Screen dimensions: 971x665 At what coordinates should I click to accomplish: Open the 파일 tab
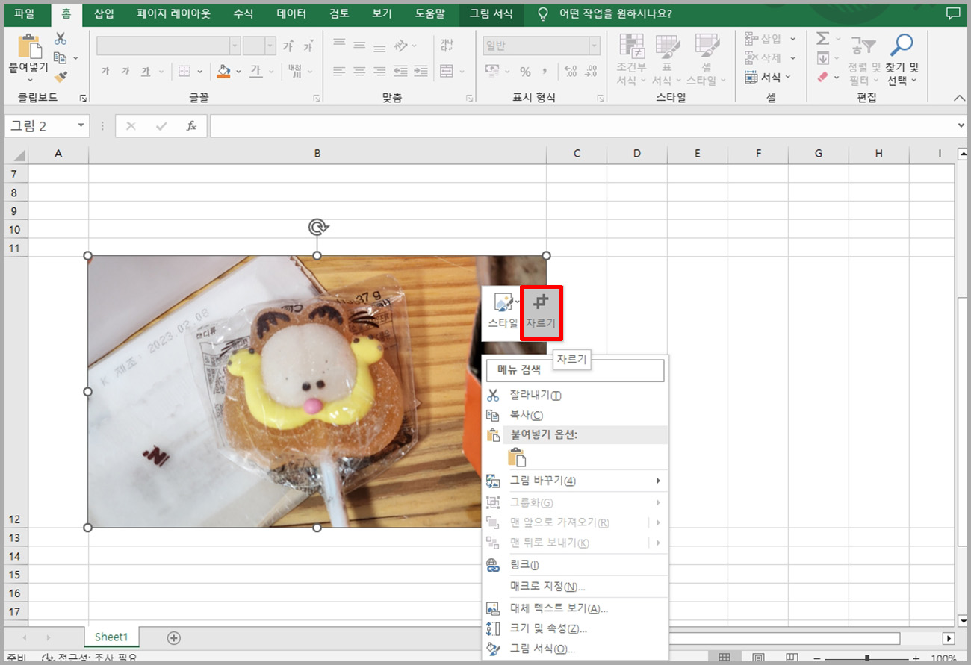pyautogui.click(x=25, y=13)
